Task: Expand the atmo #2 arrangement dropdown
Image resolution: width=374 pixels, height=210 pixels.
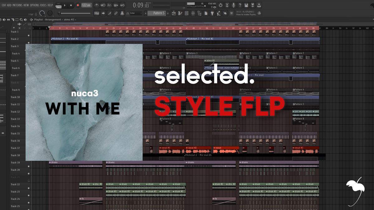Action: coord(75,20)
